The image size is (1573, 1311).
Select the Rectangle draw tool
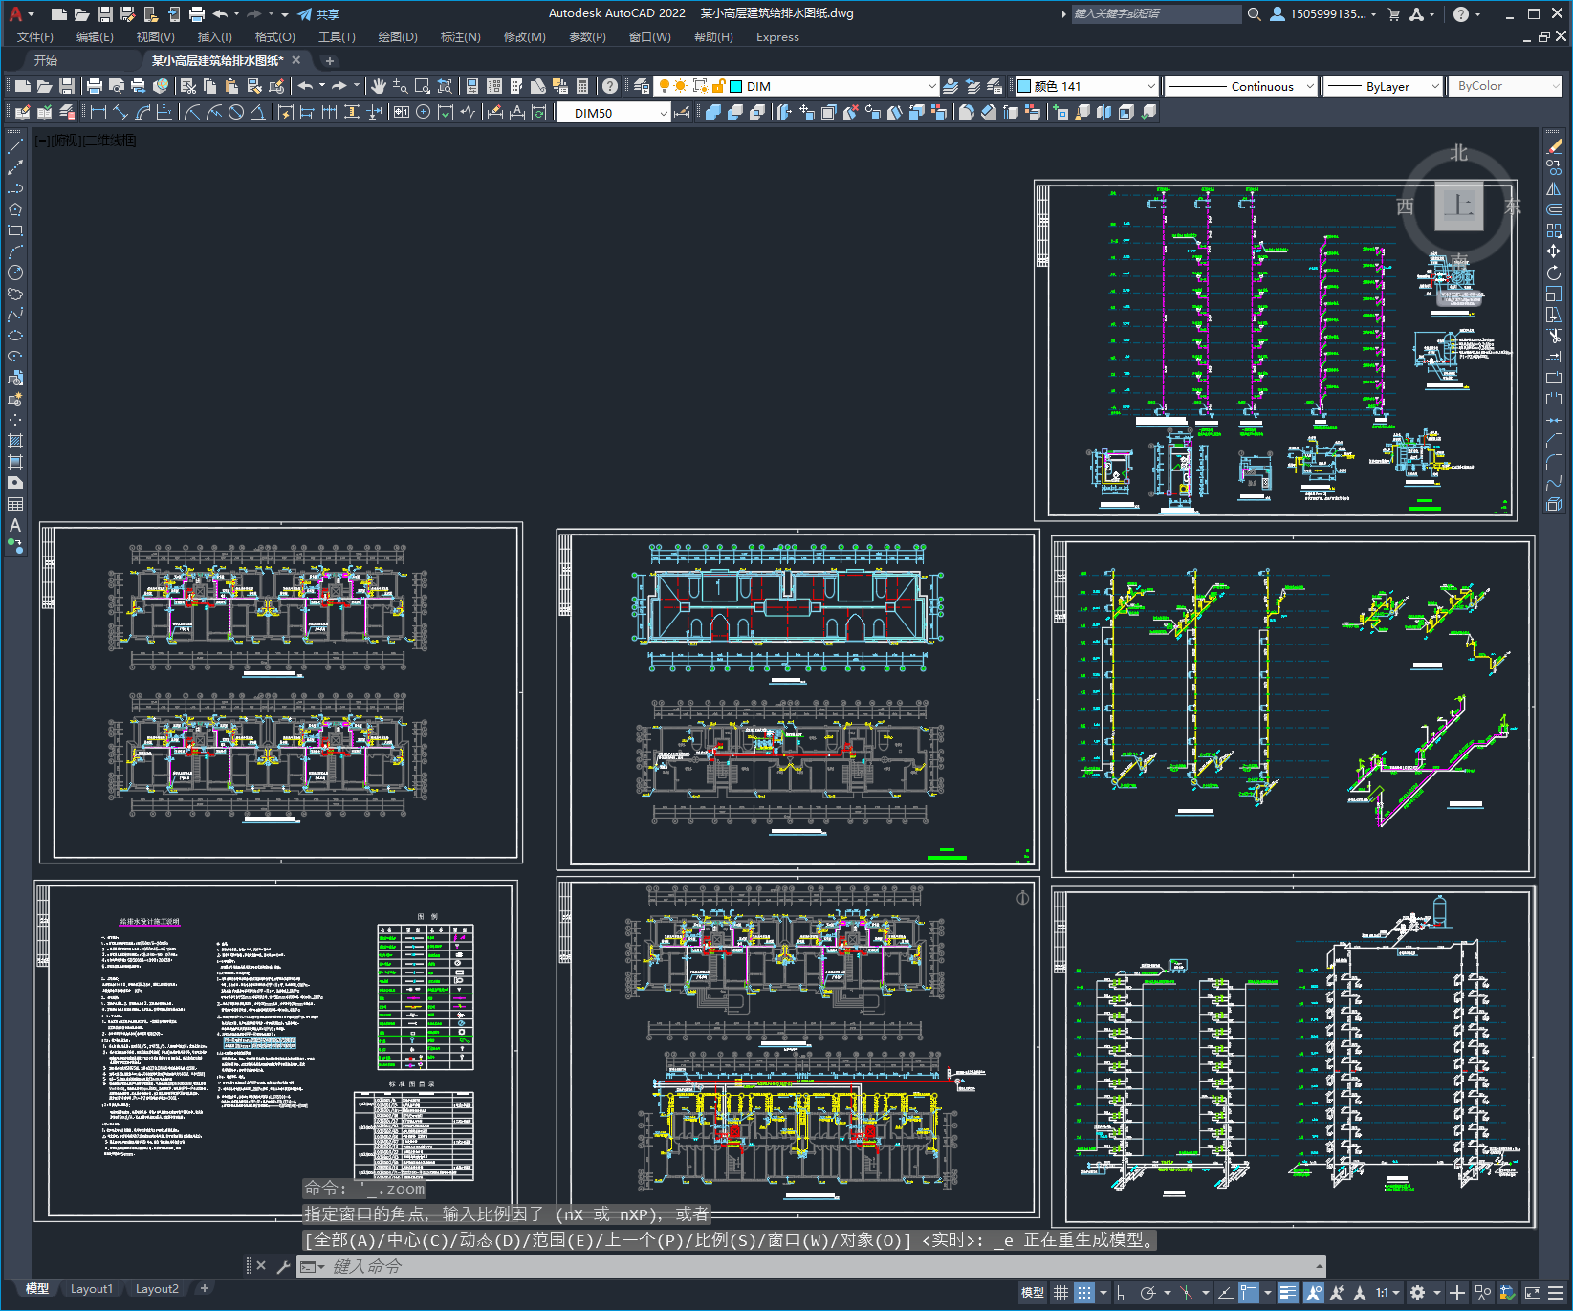[x=15, y=230]
